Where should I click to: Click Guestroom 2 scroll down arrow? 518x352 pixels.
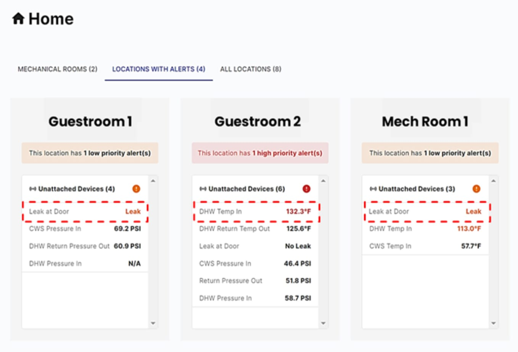323,323
